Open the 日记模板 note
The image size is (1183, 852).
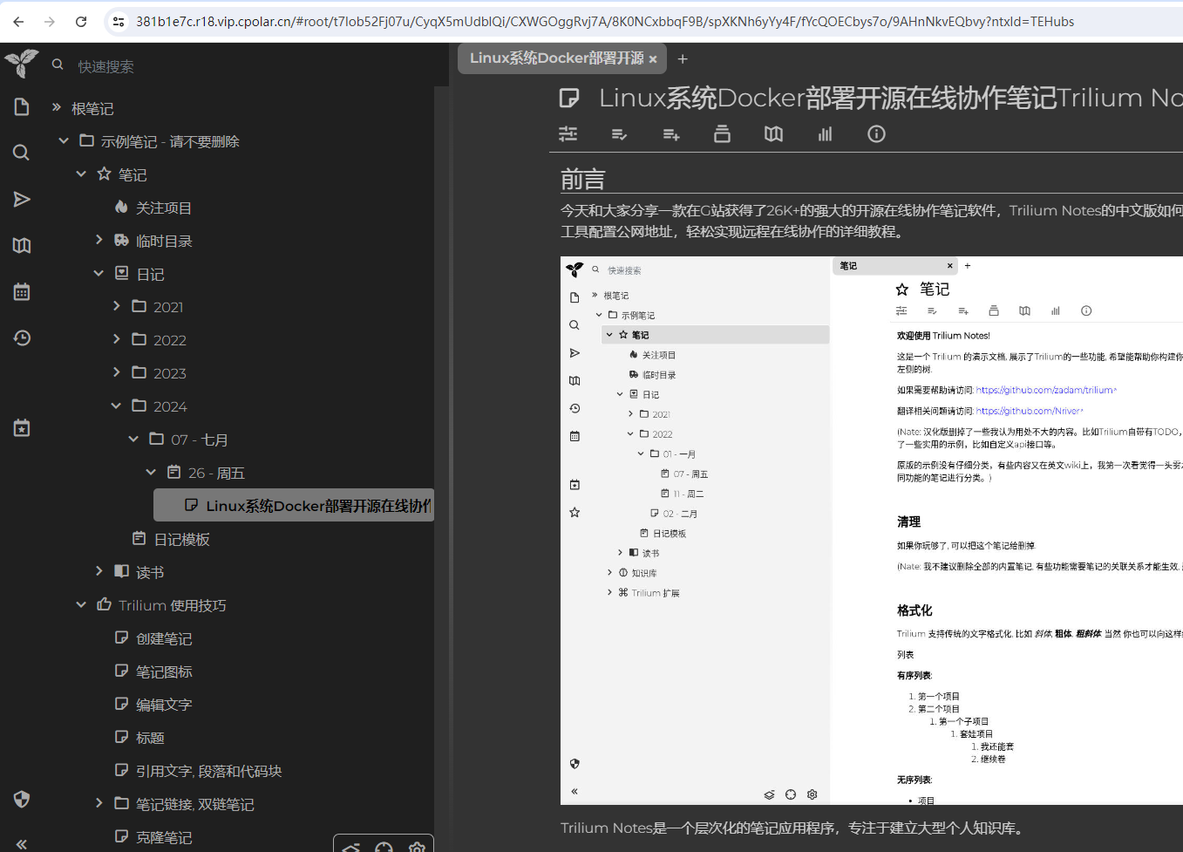(181, 539)
